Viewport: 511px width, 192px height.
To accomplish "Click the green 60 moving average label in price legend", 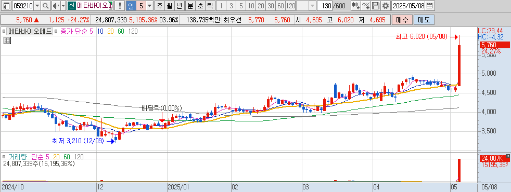I will click(x=121, y=32).
